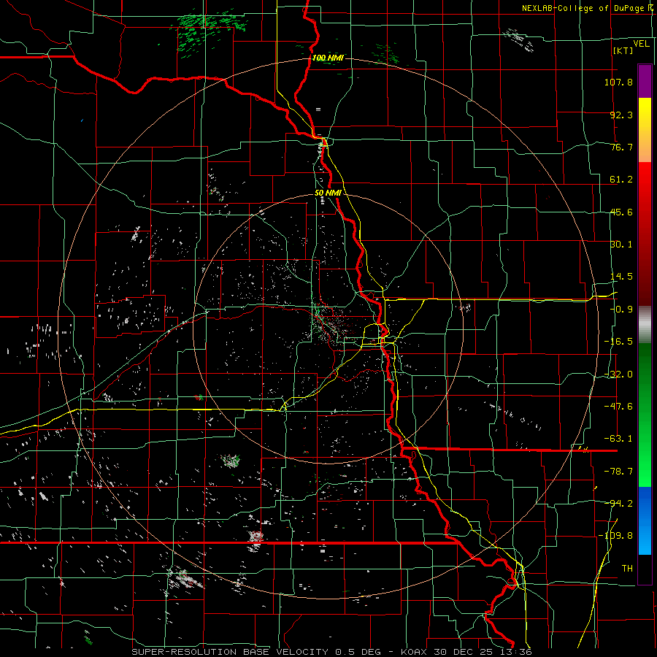Click the 30.1 velocity scale value
657x657 pixels.
(621, 245)
